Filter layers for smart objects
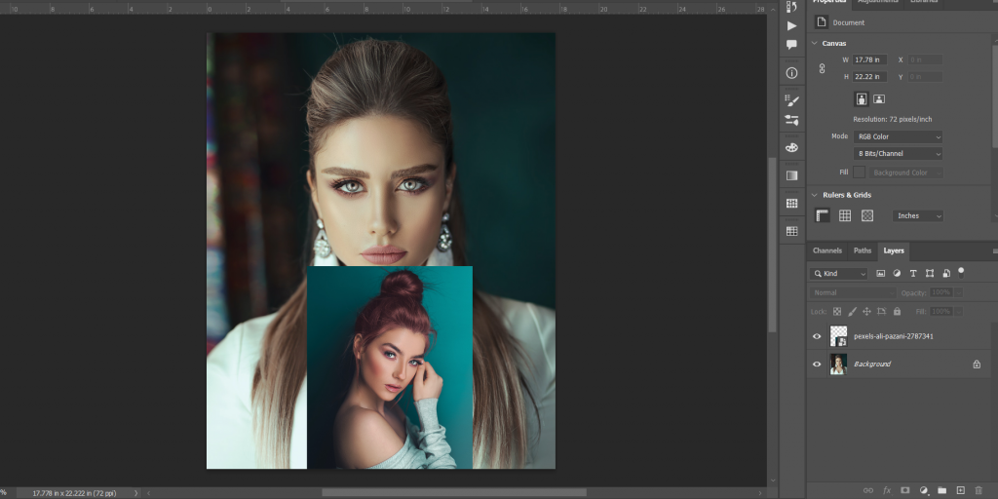The image size is (998, 499). point(946,274)
